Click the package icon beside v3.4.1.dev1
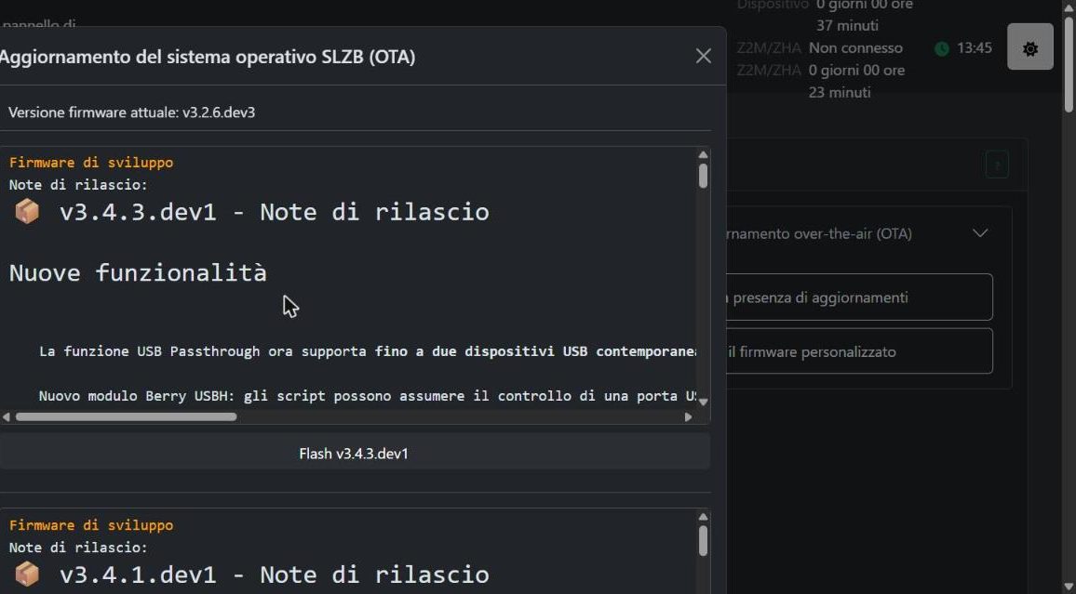This screenshot has width=1076, height=594. pyautogui.click(x=27, y=574)
